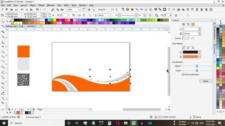Select the round corner option
Viewport: 225px width, 126px height.
(188, 38)
